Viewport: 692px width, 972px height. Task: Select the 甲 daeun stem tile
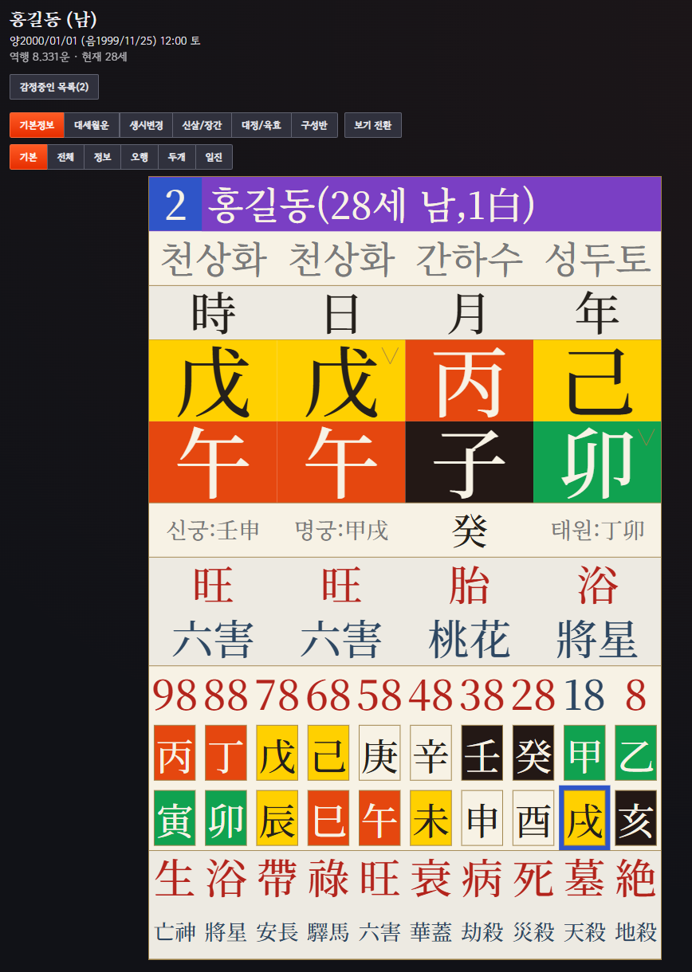pyautogui.click(x=584, y=752)
